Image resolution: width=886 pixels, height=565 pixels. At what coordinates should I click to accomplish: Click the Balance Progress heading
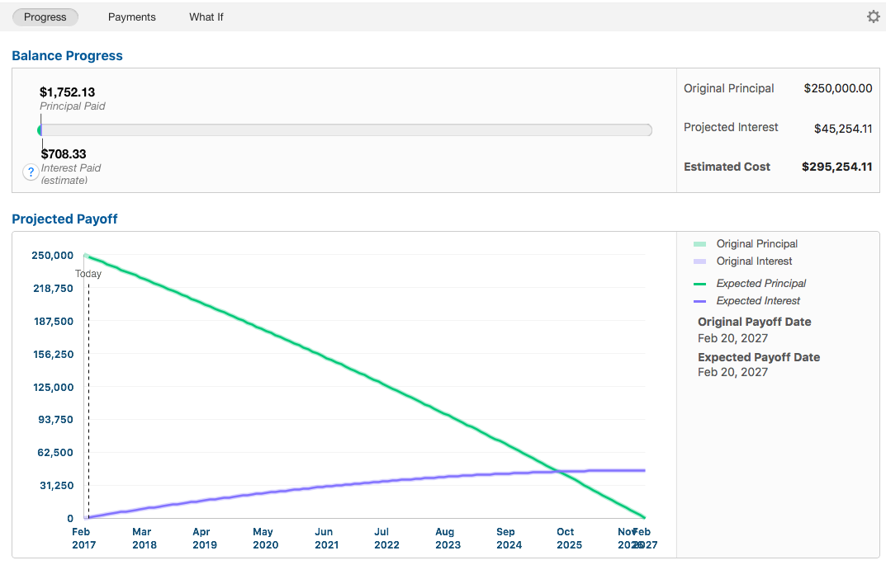67,56
